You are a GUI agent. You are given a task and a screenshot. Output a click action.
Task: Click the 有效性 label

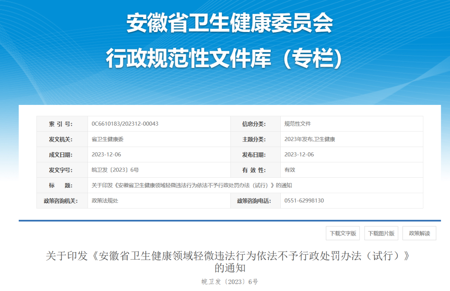click(x=254, y=170)
